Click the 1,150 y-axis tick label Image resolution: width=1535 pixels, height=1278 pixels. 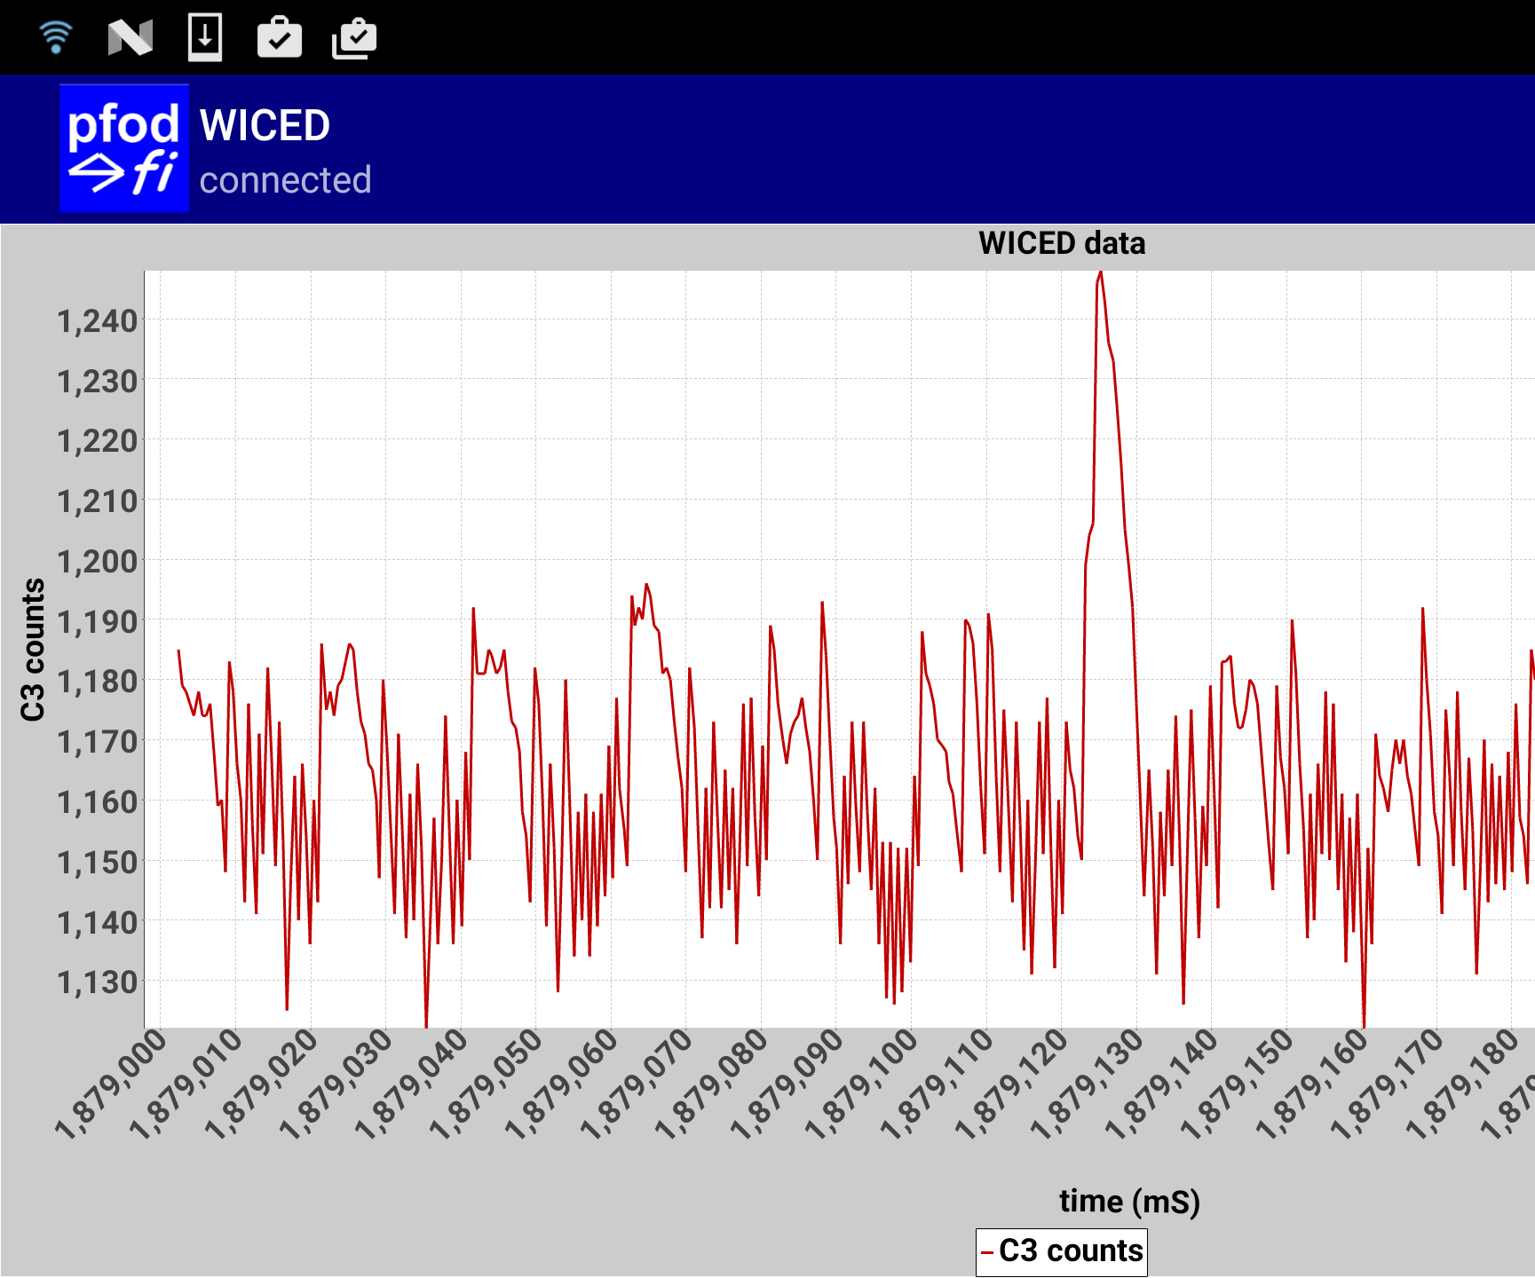click(x=98, y=862)
